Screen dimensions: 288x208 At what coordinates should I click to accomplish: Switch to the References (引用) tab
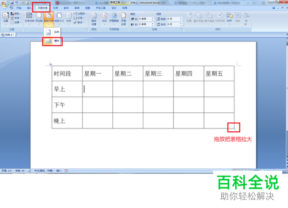click(55, 8)
